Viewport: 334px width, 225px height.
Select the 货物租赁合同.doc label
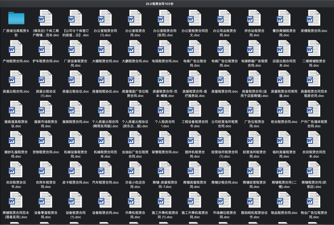[x=46, y=152]
